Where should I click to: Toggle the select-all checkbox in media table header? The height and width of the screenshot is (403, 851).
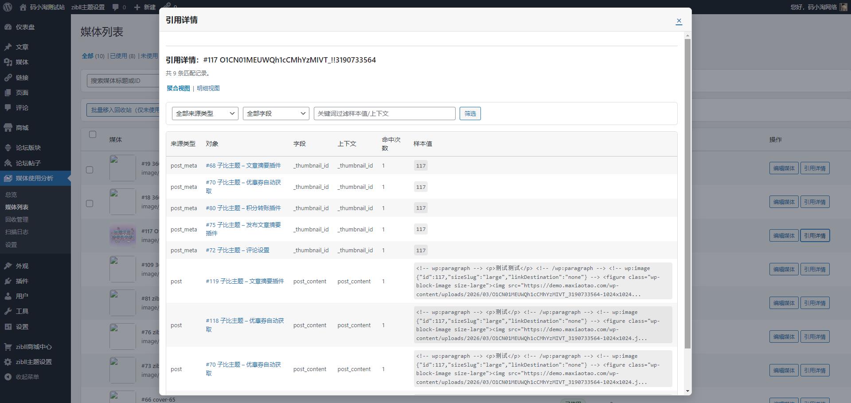[93, 134]
